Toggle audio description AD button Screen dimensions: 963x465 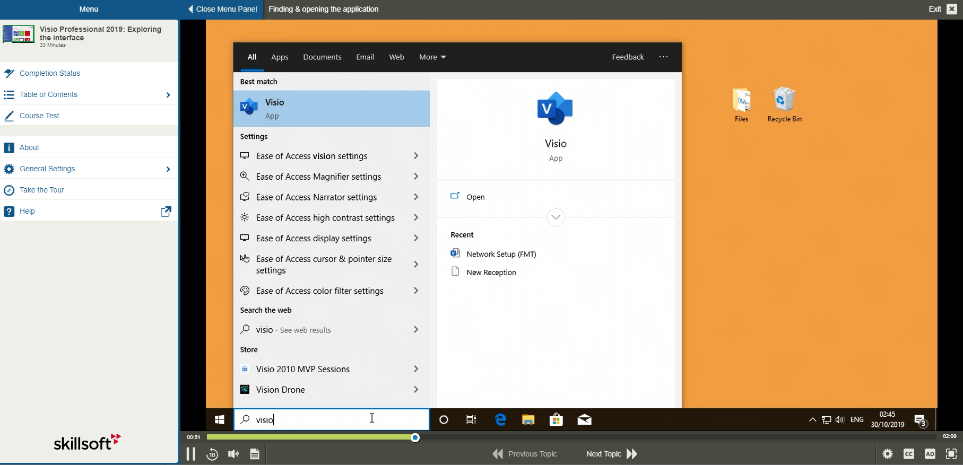(930, 454)
